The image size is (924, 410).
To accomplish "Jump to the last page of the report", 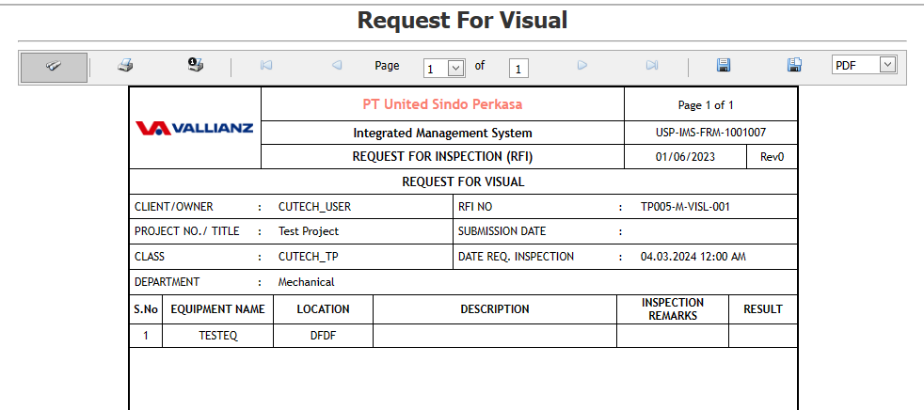I will click(x=652, y=66).
